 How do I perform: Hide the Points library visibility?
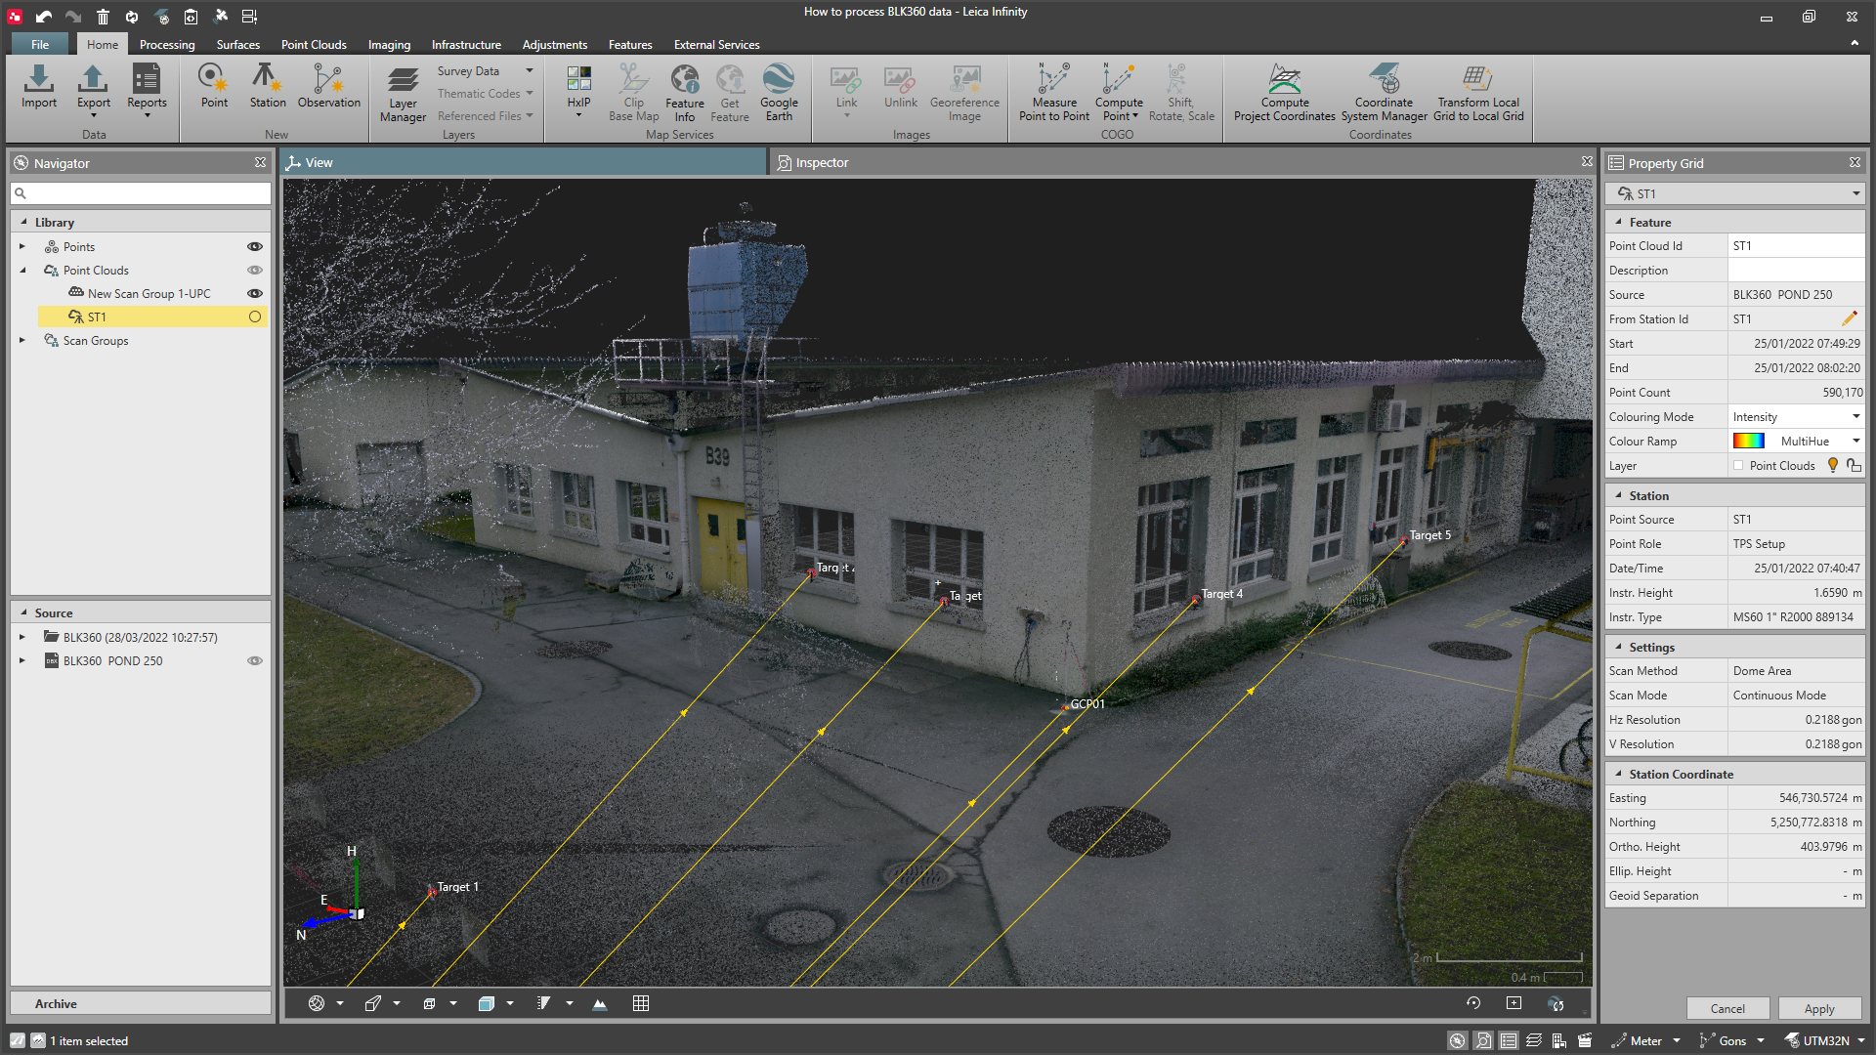tap(255, 247)
